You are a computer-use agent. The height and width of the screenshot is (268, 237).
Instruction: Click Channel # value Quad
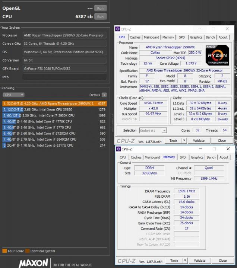coord(209,168)
